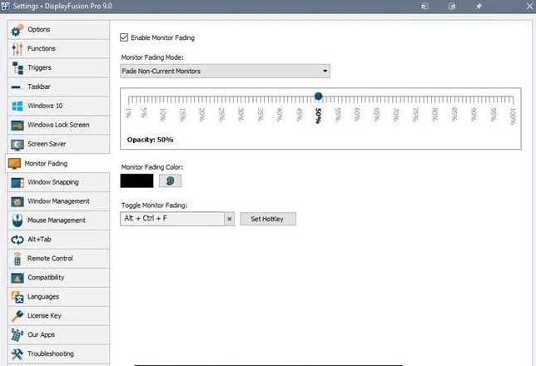Click the 1% tick label on slider
The image size is (536, 366).
click(128, 113)
